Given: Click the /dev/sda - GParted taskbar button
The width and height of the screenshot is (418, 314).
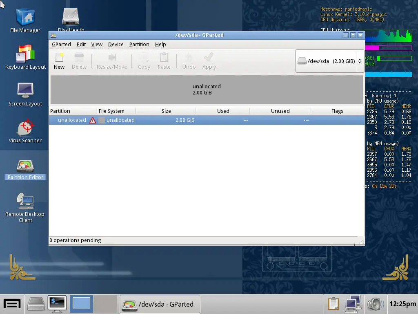Looking at the screenshot, I should pos(160,304).
